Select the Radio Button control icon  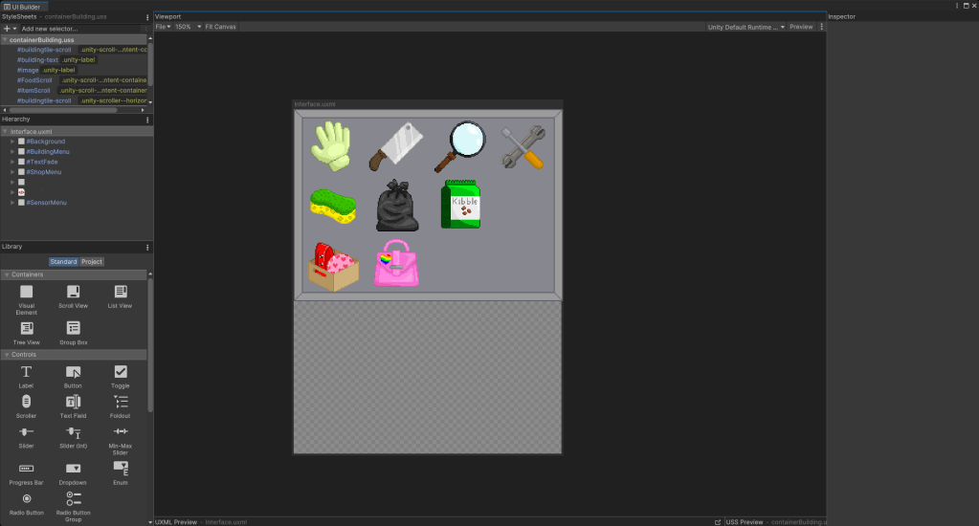(26, 498)
